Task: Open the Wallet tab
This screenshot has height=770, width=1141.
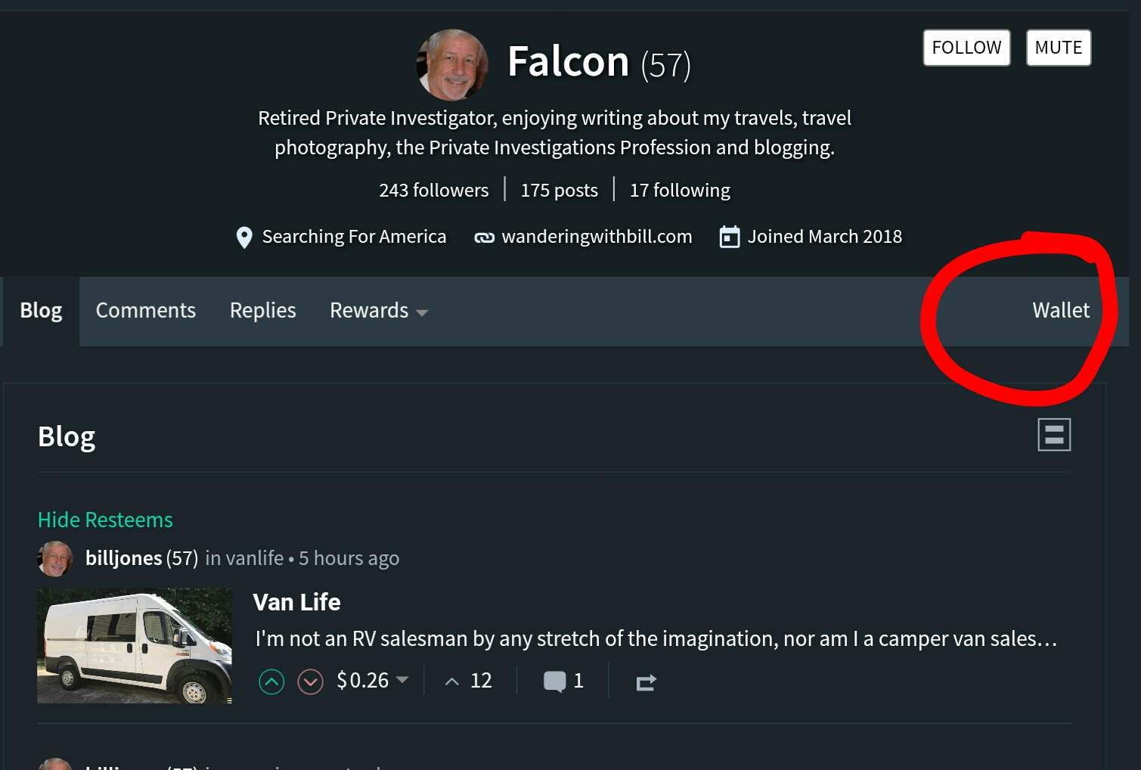Action: tap(1060, 311)
